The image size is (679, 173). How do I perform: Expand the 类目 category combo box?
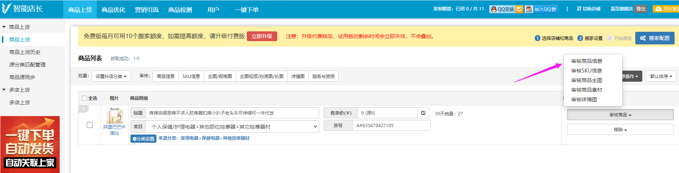tap(315, 126)
